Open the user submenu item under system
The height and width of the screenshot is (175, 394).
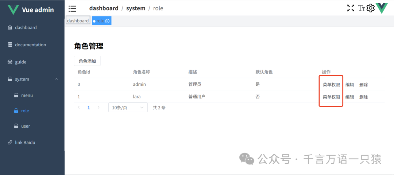32,126
